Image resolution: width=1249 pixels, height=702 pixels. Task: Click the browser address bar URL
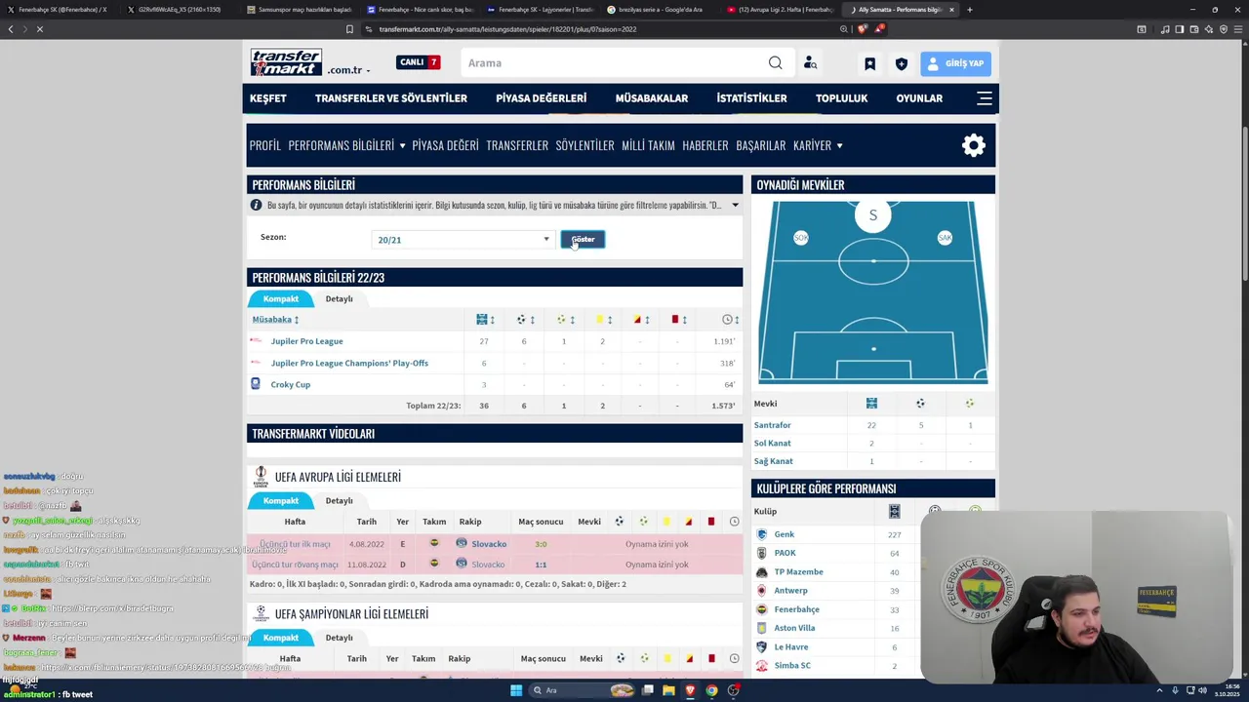pos(507,29)
